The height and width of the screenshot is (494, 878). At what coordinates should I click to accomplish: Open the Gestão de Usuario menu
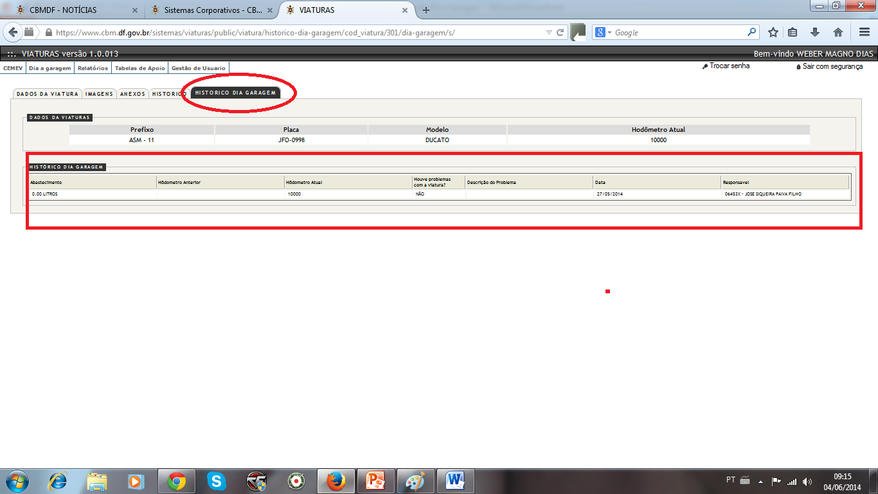(x=199, y=68)
